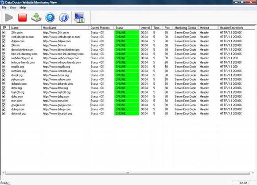This screenshot has width=257, height=185.
Task: Toggle the select-all checkbox in header
Action: coord(4,27)
